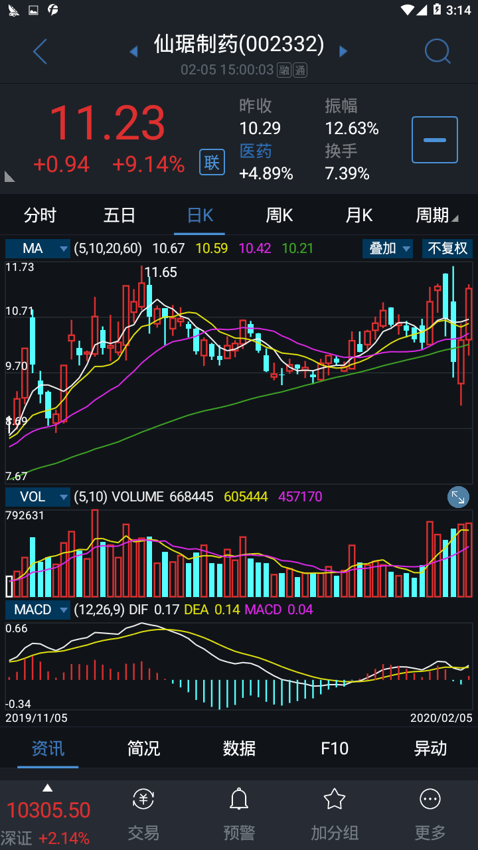
Task: Tap the magenta MA20 value 10.42
Action: (x=255, y=248)
